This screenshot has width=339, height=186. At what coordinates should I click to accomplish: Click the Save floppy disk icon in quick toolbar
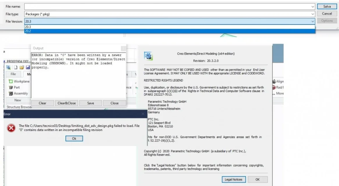[28, 67]
